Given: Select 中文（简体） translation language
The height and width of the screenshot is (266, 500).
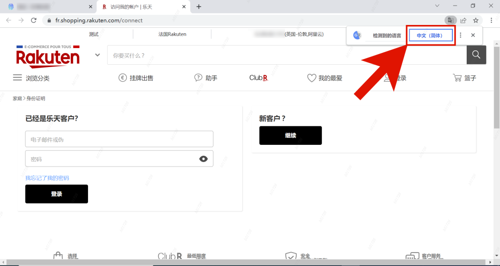Looking at the screenshot, I should (x=431, y=35).
